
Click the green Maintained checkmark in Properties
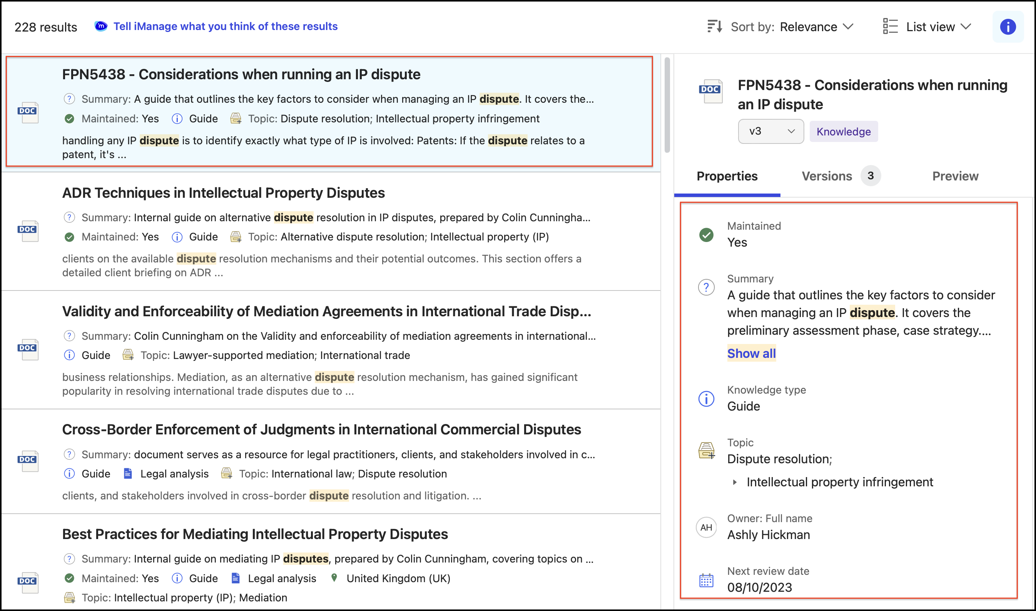click(x=706, y=235)
